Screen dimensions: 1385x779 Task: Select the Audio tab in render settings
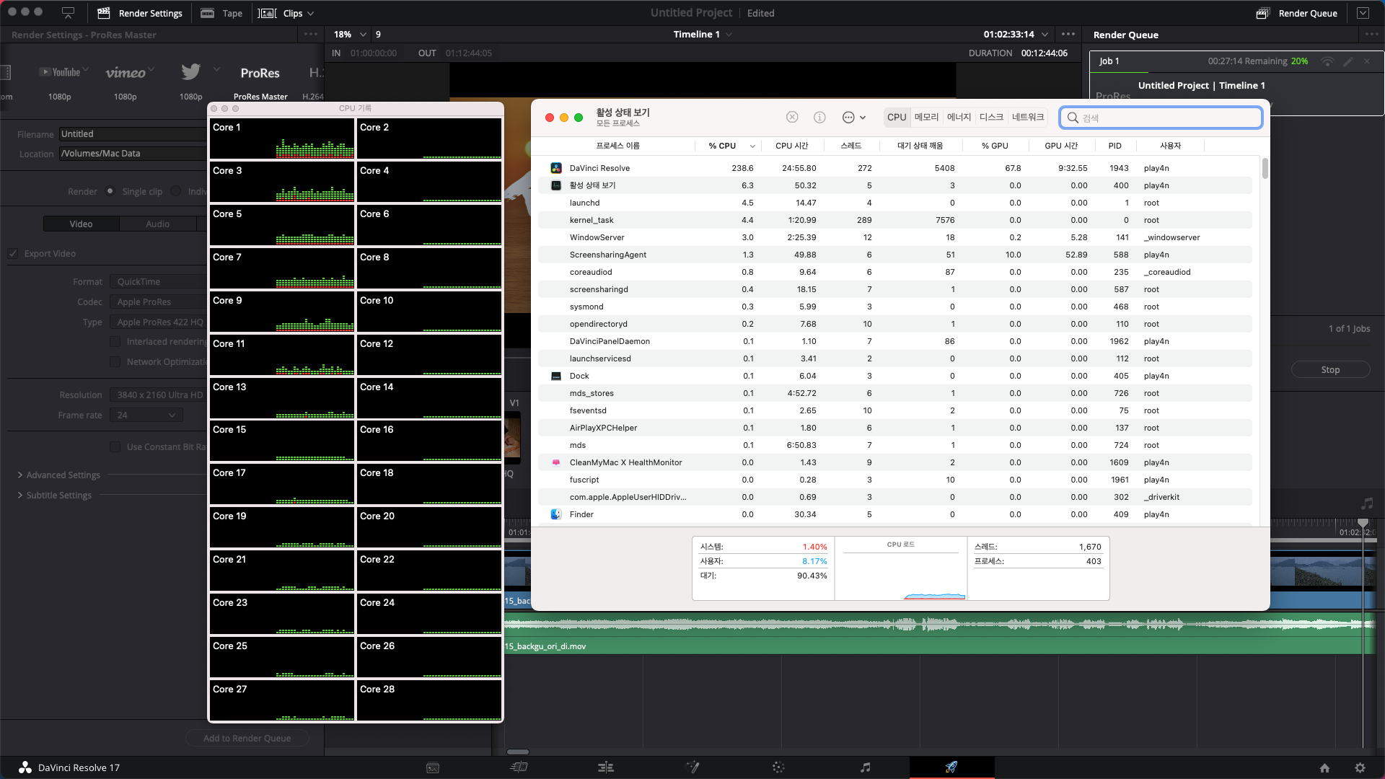(x=157, y=224)
